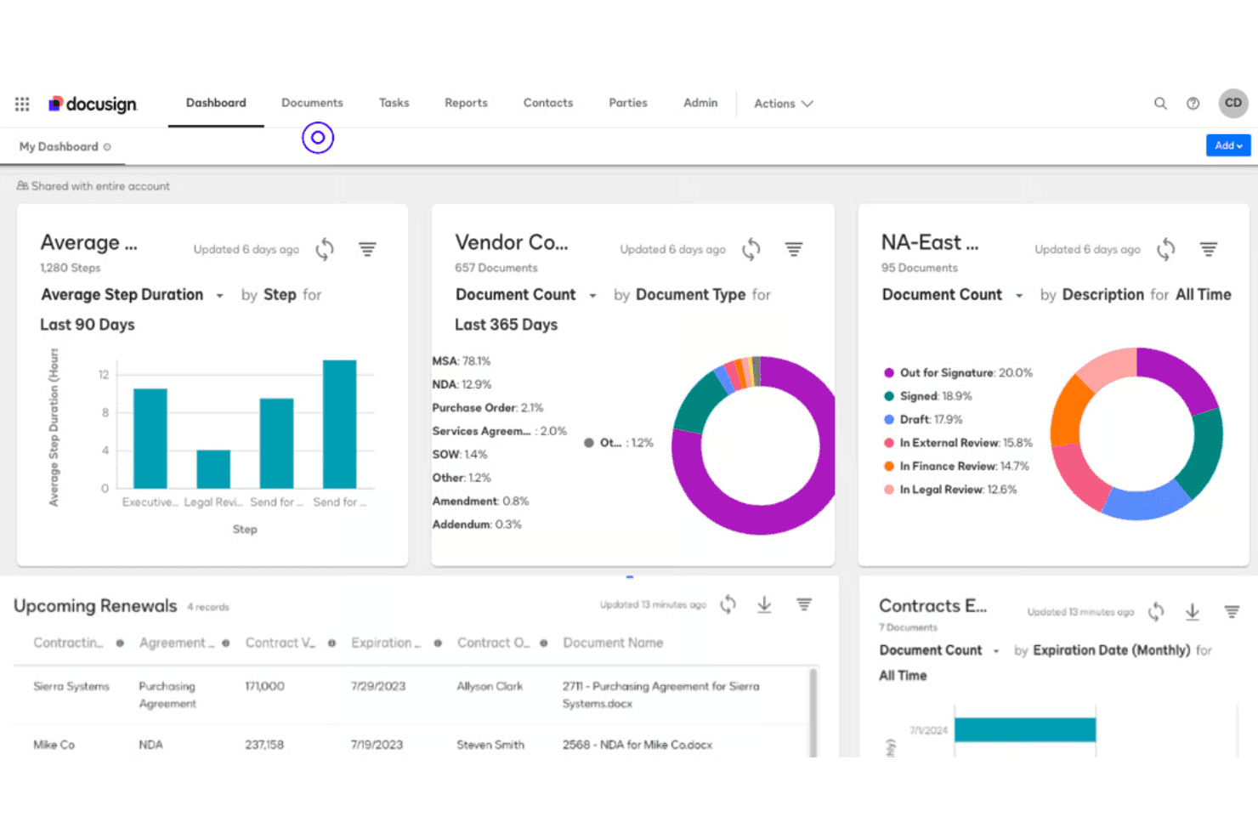This screenshot has height=839, width=1258.
Task: Change 'Last 365 Days' time range
Action: 506,325
